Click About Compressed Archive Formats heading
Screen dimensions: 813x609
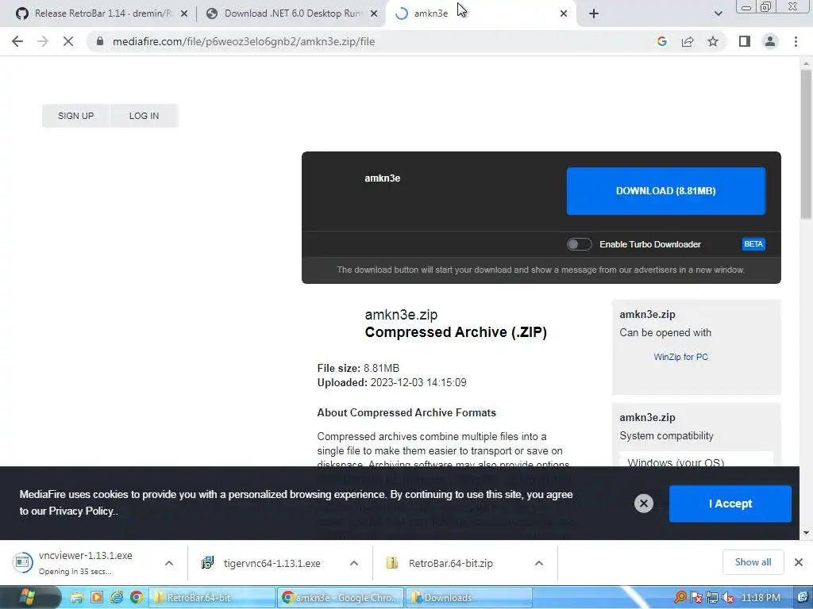tap(406, 412)
